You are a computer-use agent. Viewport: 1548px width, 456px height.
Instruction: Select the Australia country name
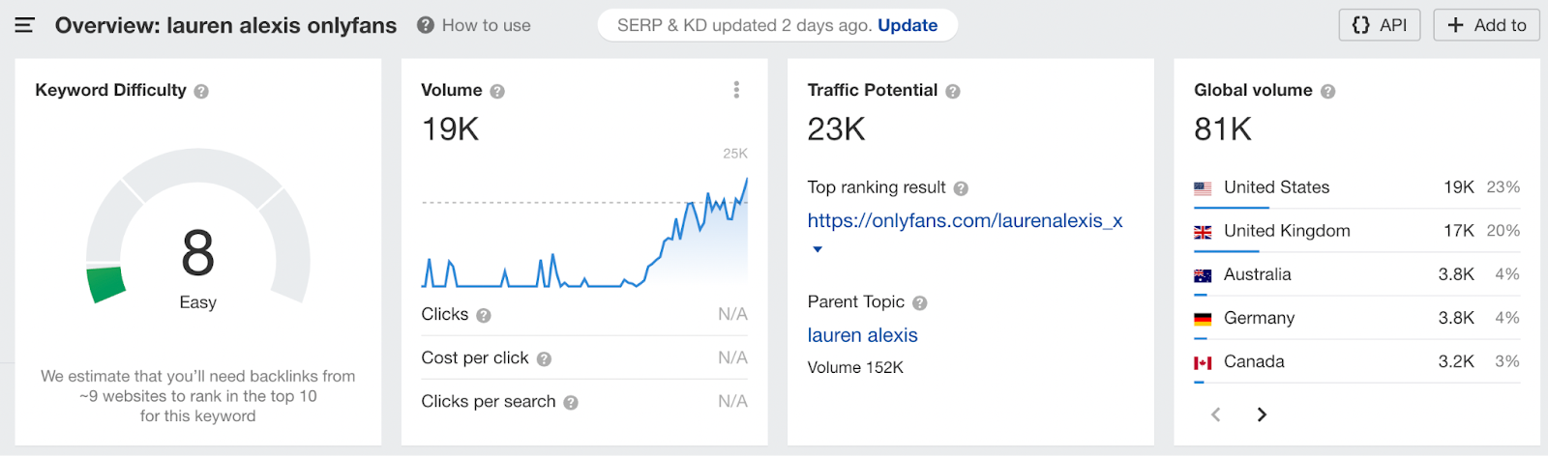point(1257,274)
